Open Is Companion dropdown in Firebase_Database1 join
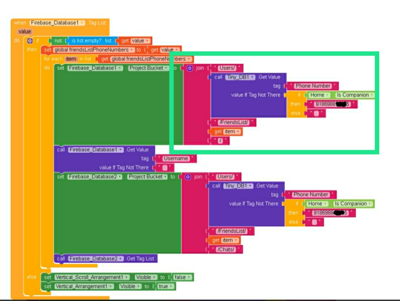400x301 pixels. 355,95
